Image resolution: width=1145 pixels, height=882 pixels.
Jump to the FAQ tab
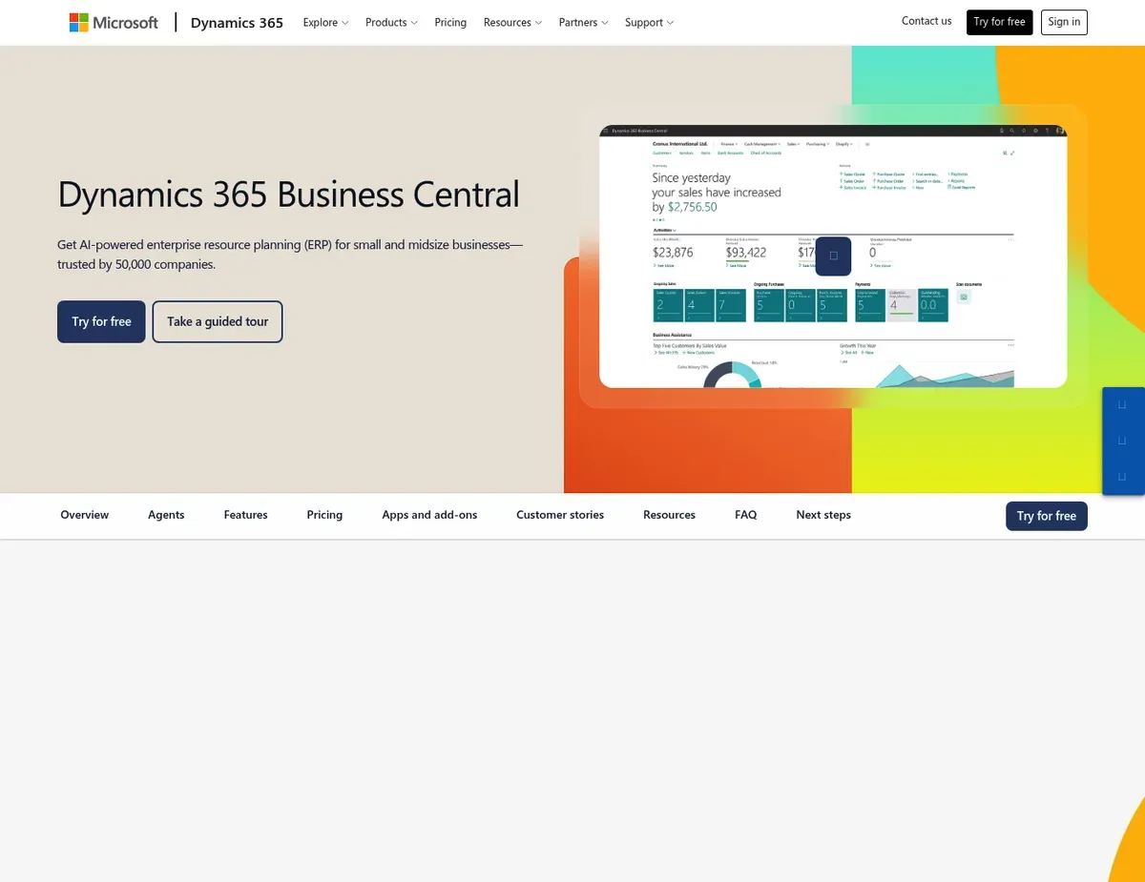(745, 515)
